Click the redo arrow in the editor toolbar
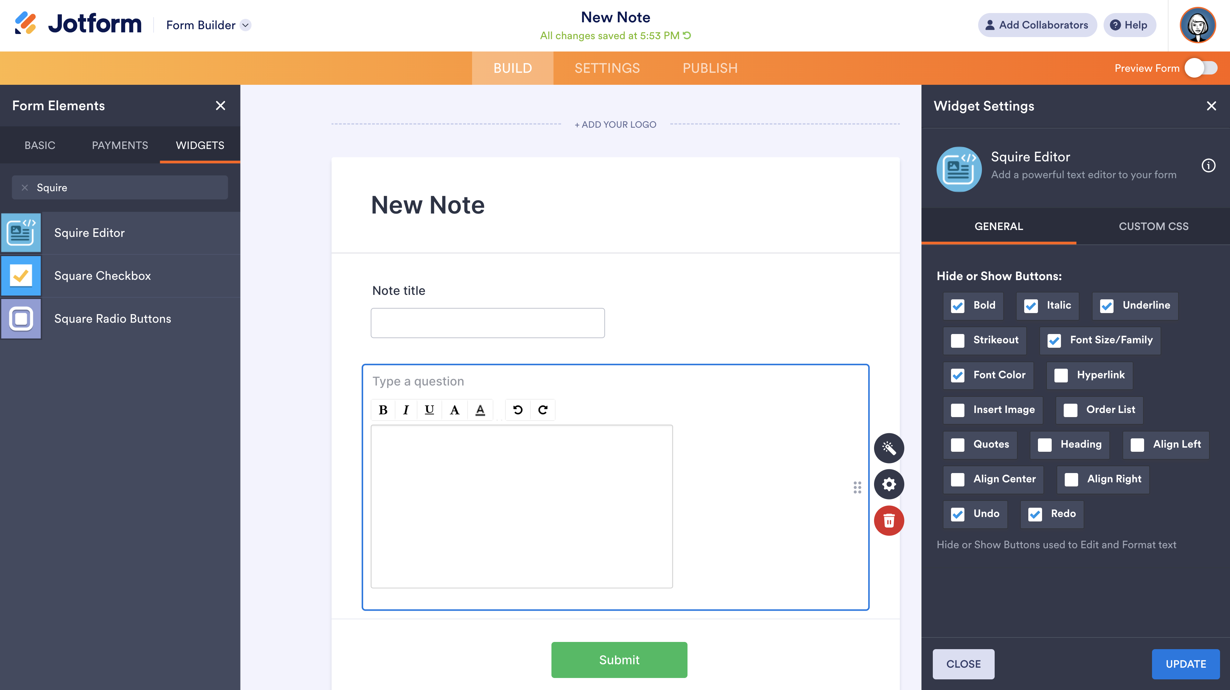This screenshot has height=690, width=1230. coord(543,410)
